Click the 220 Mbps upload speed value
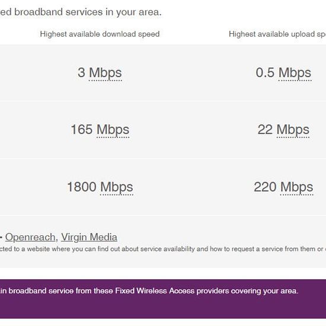326x326 pixels. coord(283,187)
